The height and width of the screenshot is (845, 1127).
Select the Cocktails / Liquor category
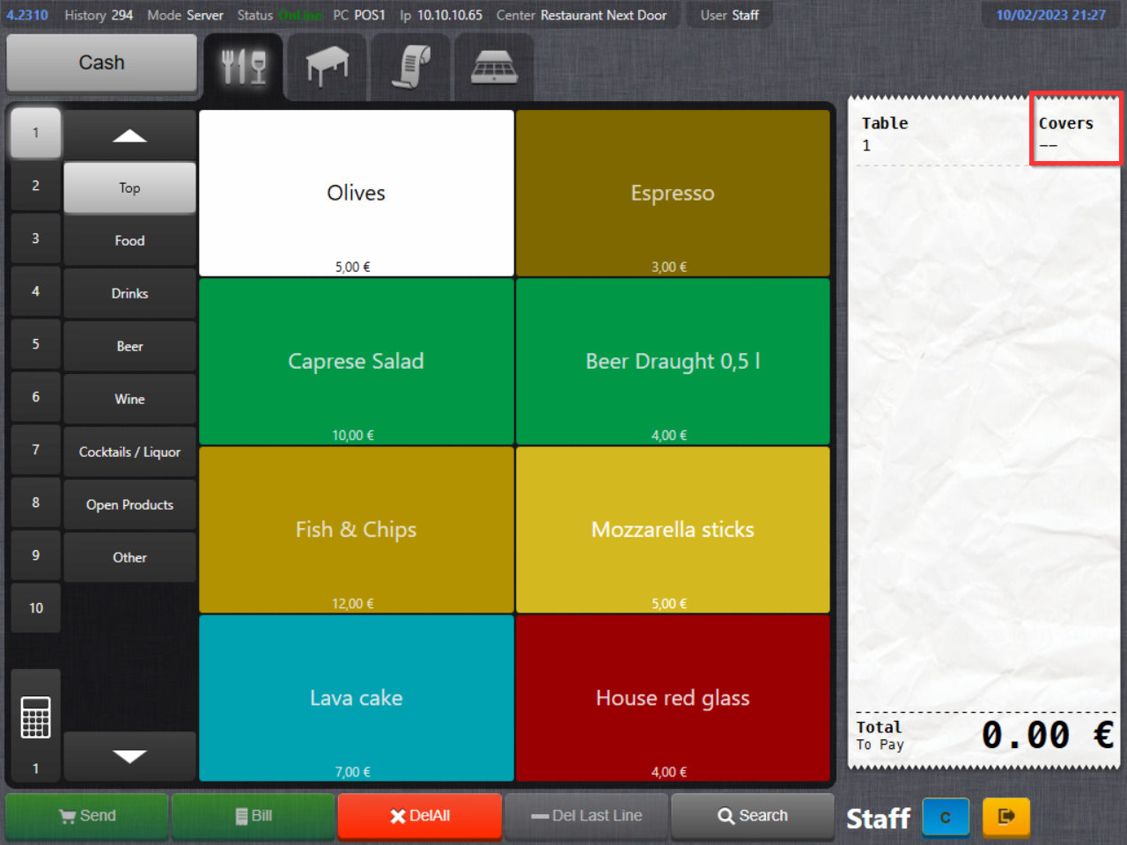pos(129,452)
